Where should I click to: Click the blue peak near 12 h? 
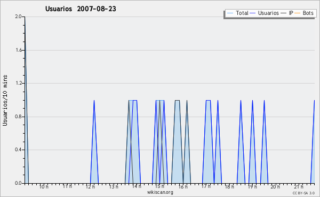pos(94,142)
